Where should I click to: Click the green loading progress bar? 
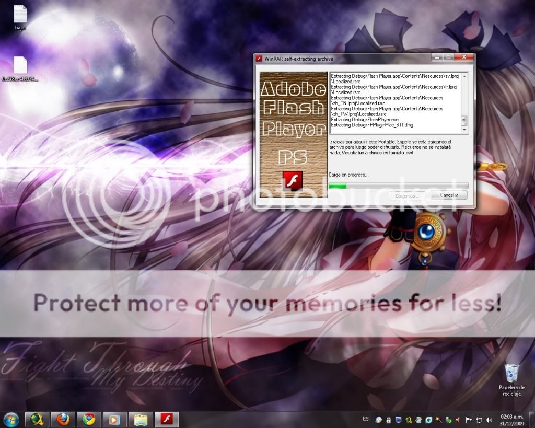398,186
